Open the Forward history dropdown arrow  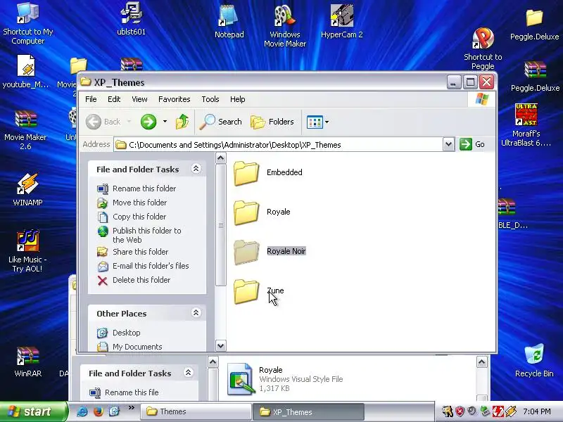pos(165,122)
